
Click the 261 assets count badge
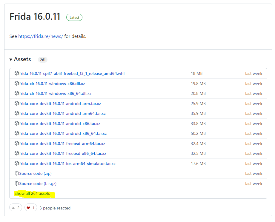tap(43, 60)
